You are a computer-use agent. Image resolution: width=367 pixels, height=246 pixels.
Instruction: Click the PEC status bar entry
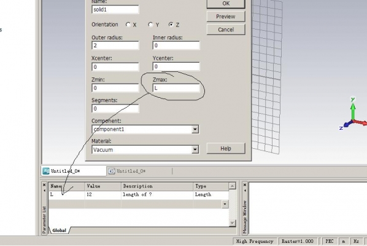tap(330, 241)
